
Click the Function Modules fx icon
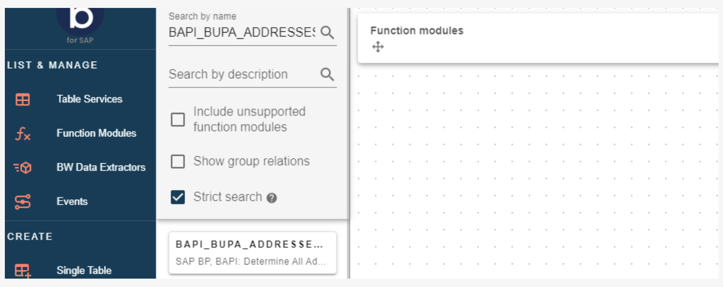pos(22,133)
